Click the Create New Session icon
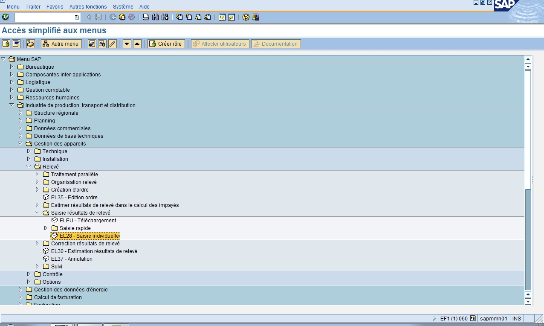Viewport: 544px width, 326px height. pyautogui.click(x=222, y=17)
